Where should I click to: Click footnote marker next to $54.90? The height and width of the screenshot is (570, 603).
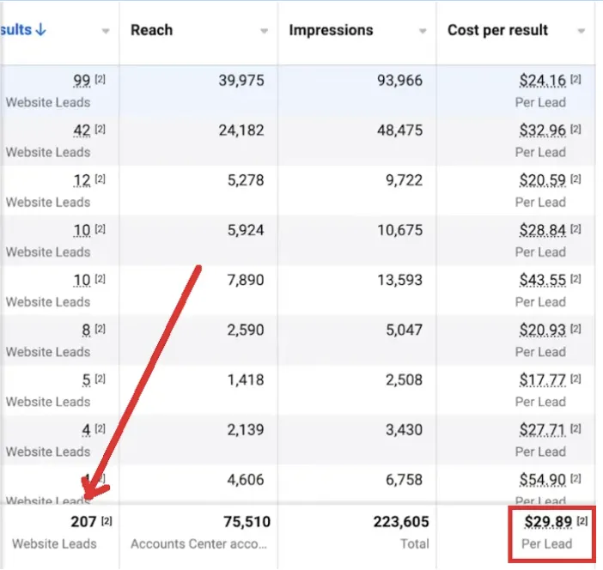(x=576, y=479)
